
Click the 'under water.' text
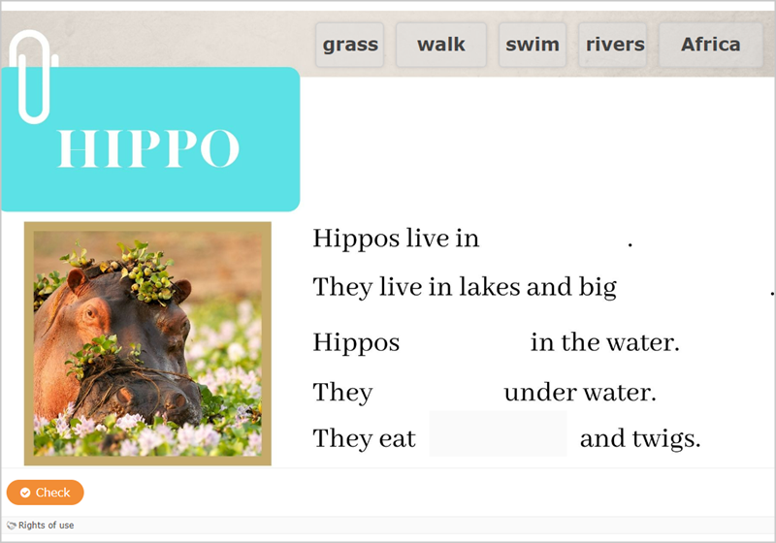click(x=580, y=393)
